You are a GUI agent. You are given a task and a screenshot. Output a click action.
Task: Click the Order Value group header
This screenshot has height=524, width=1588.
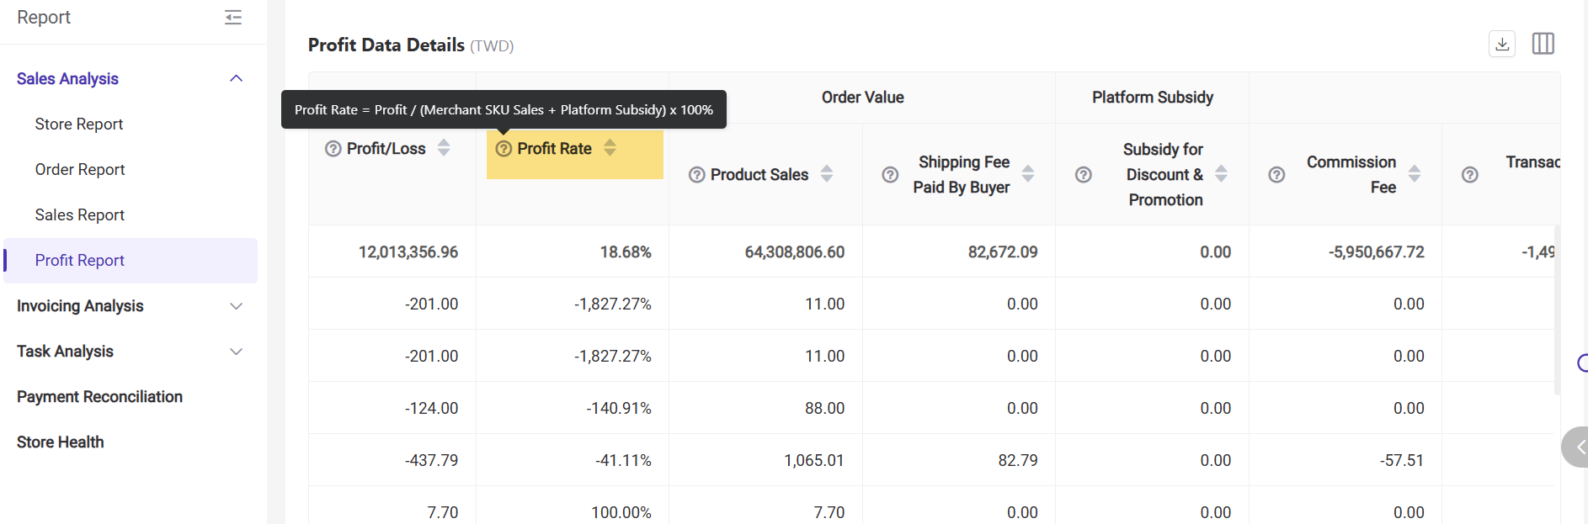863,98
